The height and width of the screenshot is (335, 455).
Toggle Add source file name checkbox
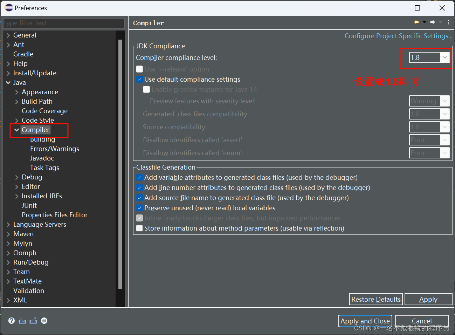(139, 198)
